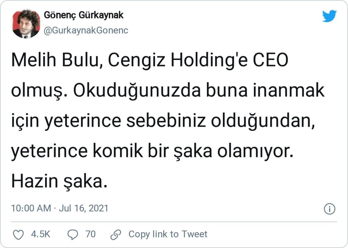Click the display name Gönenç Gürkaynak
This screenshot has height=248, width=348.
83,15
